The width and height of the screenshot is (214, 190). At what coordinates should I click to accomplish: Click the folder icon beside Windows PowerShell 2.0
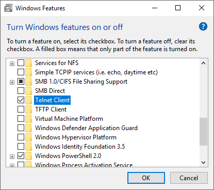(x=28, y=156)
